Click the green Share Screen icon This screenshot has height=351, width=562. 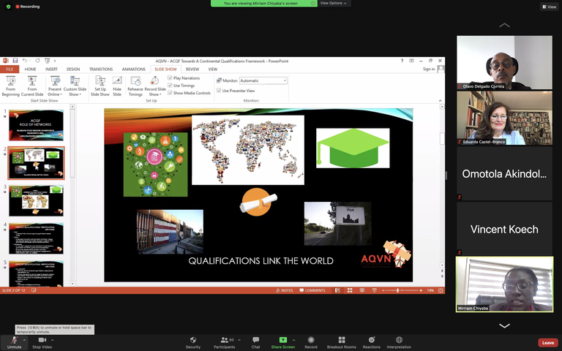[282, 339]
